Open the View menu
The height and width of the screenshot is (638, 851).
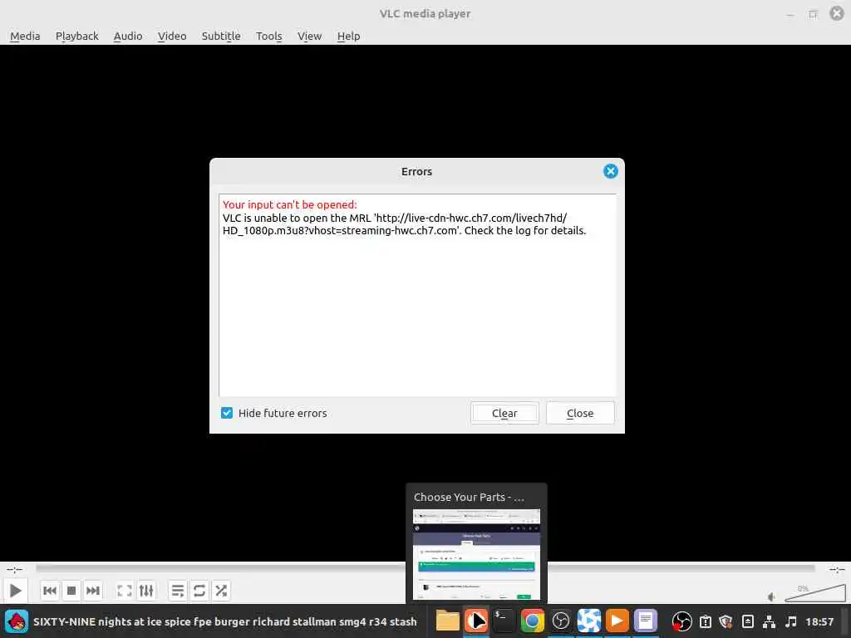(x=309, y=36)
